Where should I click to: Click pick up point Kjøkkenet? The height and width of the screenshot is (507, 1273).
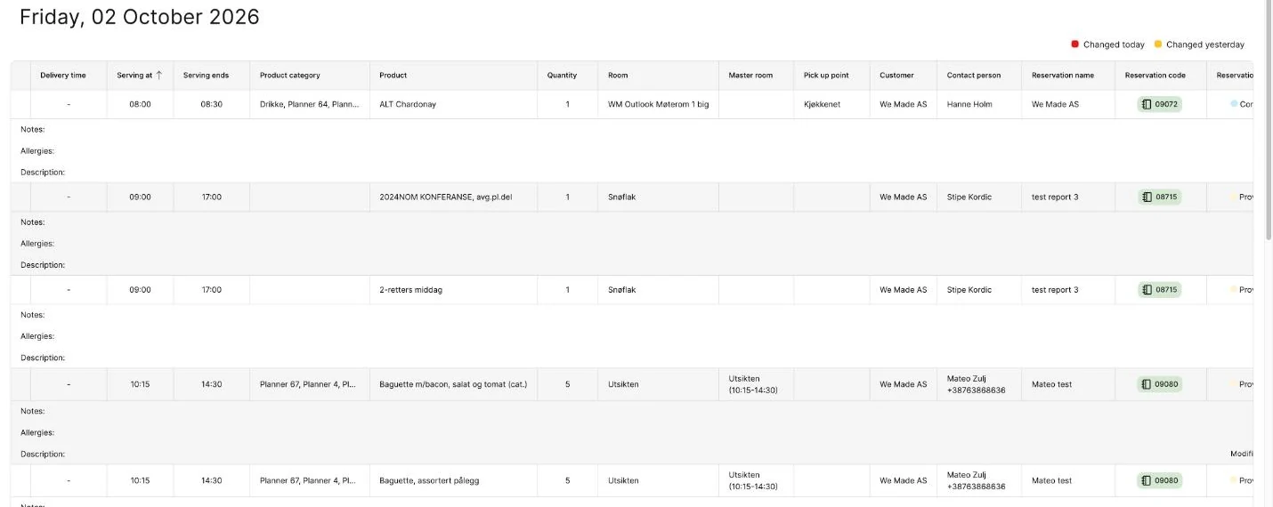pyautogui.click(x=822, y=104)
